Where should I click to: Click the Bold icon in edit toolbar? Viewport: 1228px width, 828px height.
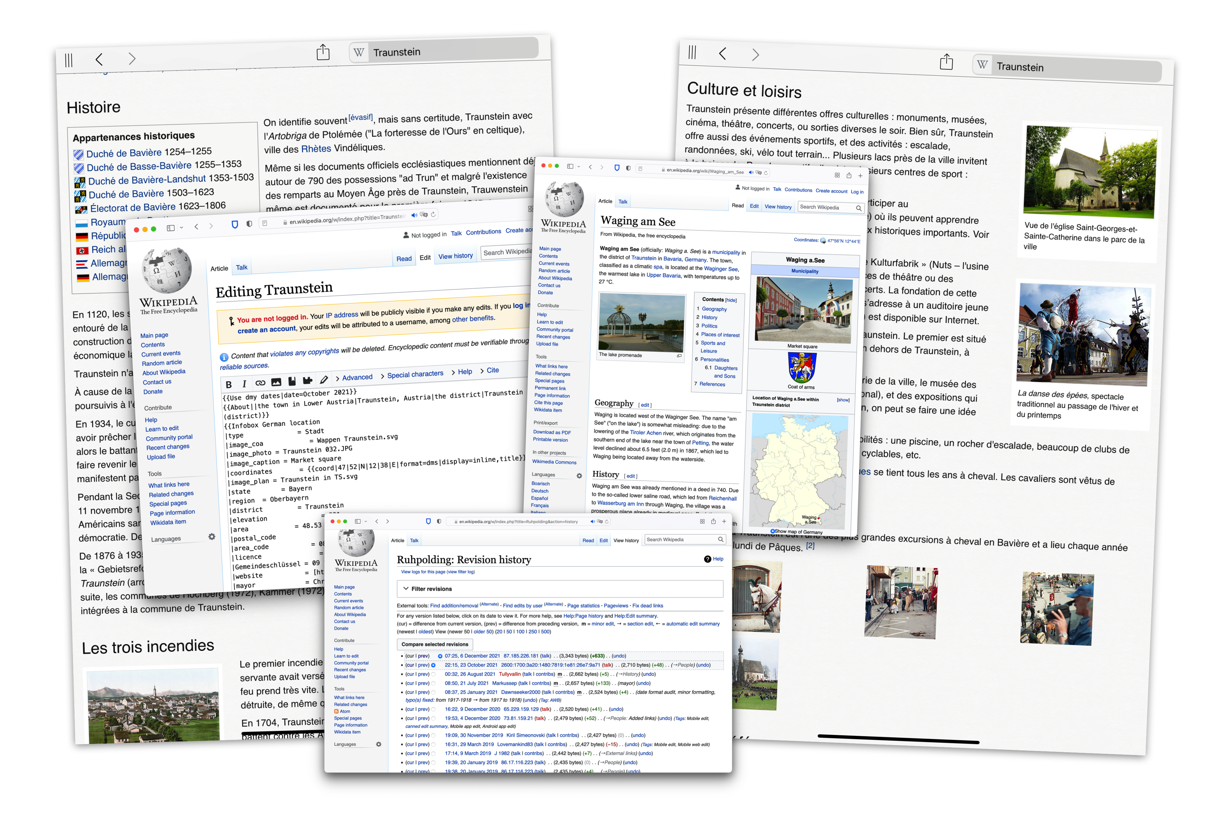[x=228, y=384]
